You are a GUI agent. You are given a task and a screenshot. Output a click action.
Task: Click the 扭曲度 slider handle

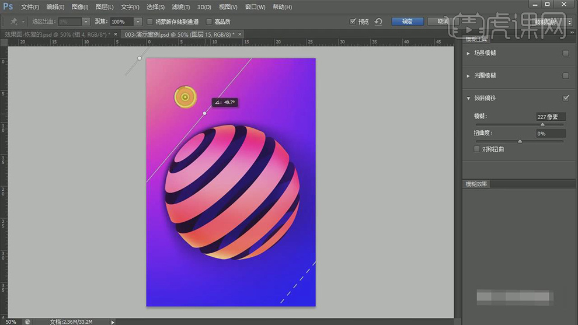point(520,141)
